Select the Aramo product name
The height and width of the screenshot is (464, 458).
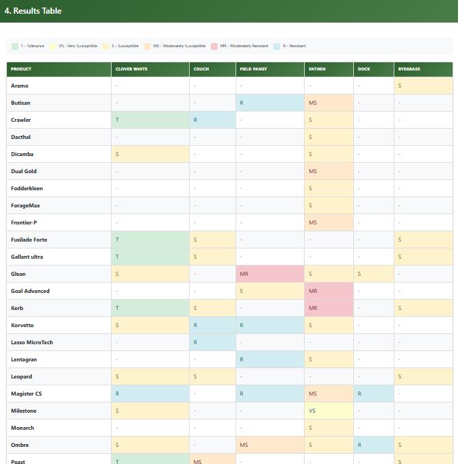(20, 86)
